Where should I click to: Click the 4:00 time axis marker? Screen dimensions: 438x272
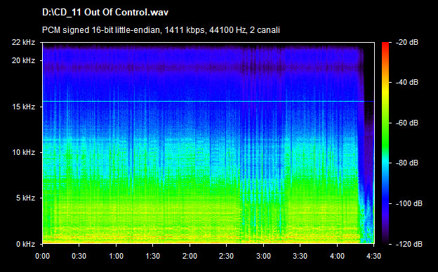click(x=337, y=256)
